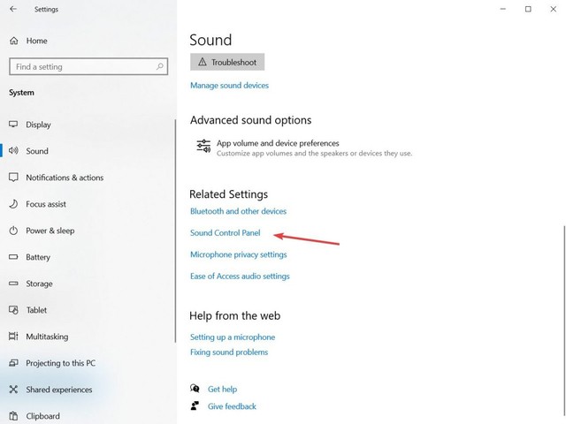
Task: Select Multitasking in the sidebar
Action: 47,337
